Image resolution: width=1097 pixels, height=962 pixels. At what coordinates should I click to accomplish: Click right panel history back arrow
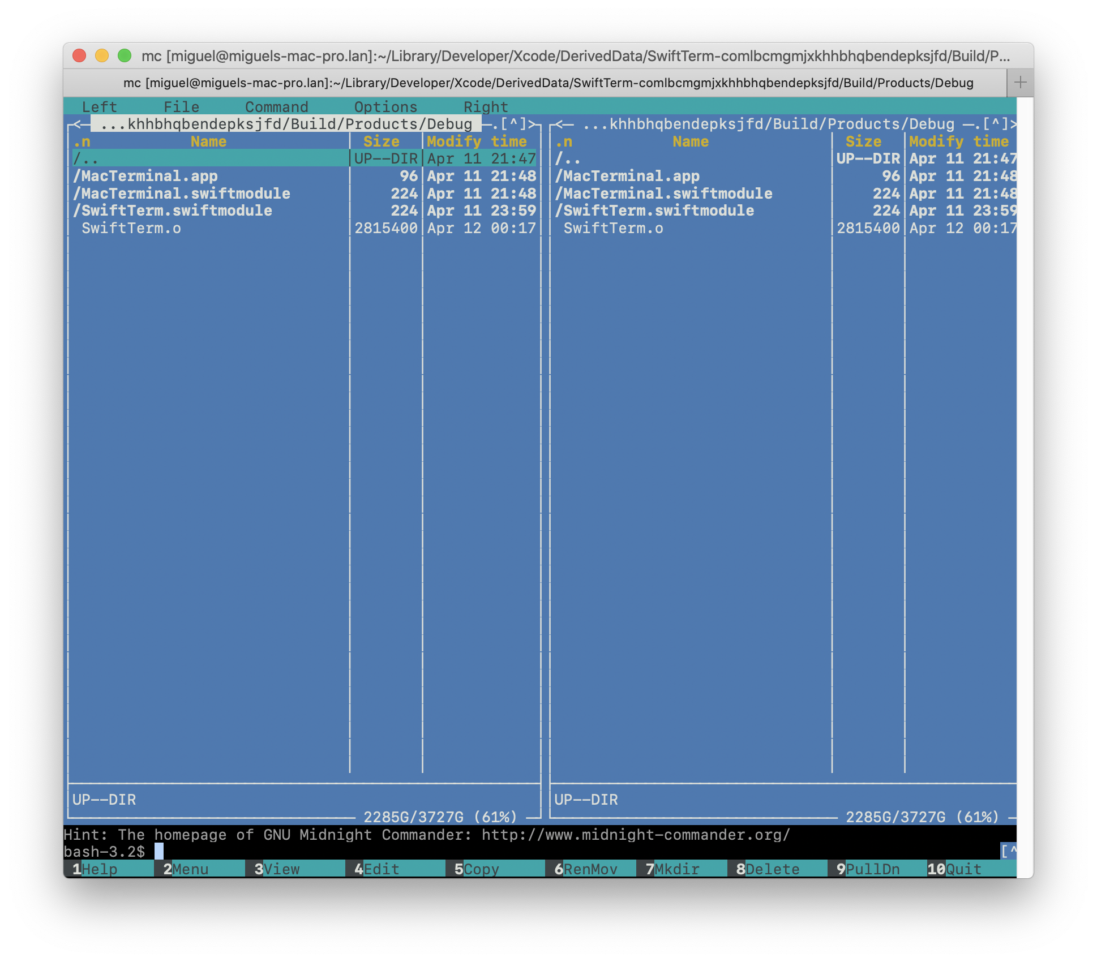click(x=560, y=124)
